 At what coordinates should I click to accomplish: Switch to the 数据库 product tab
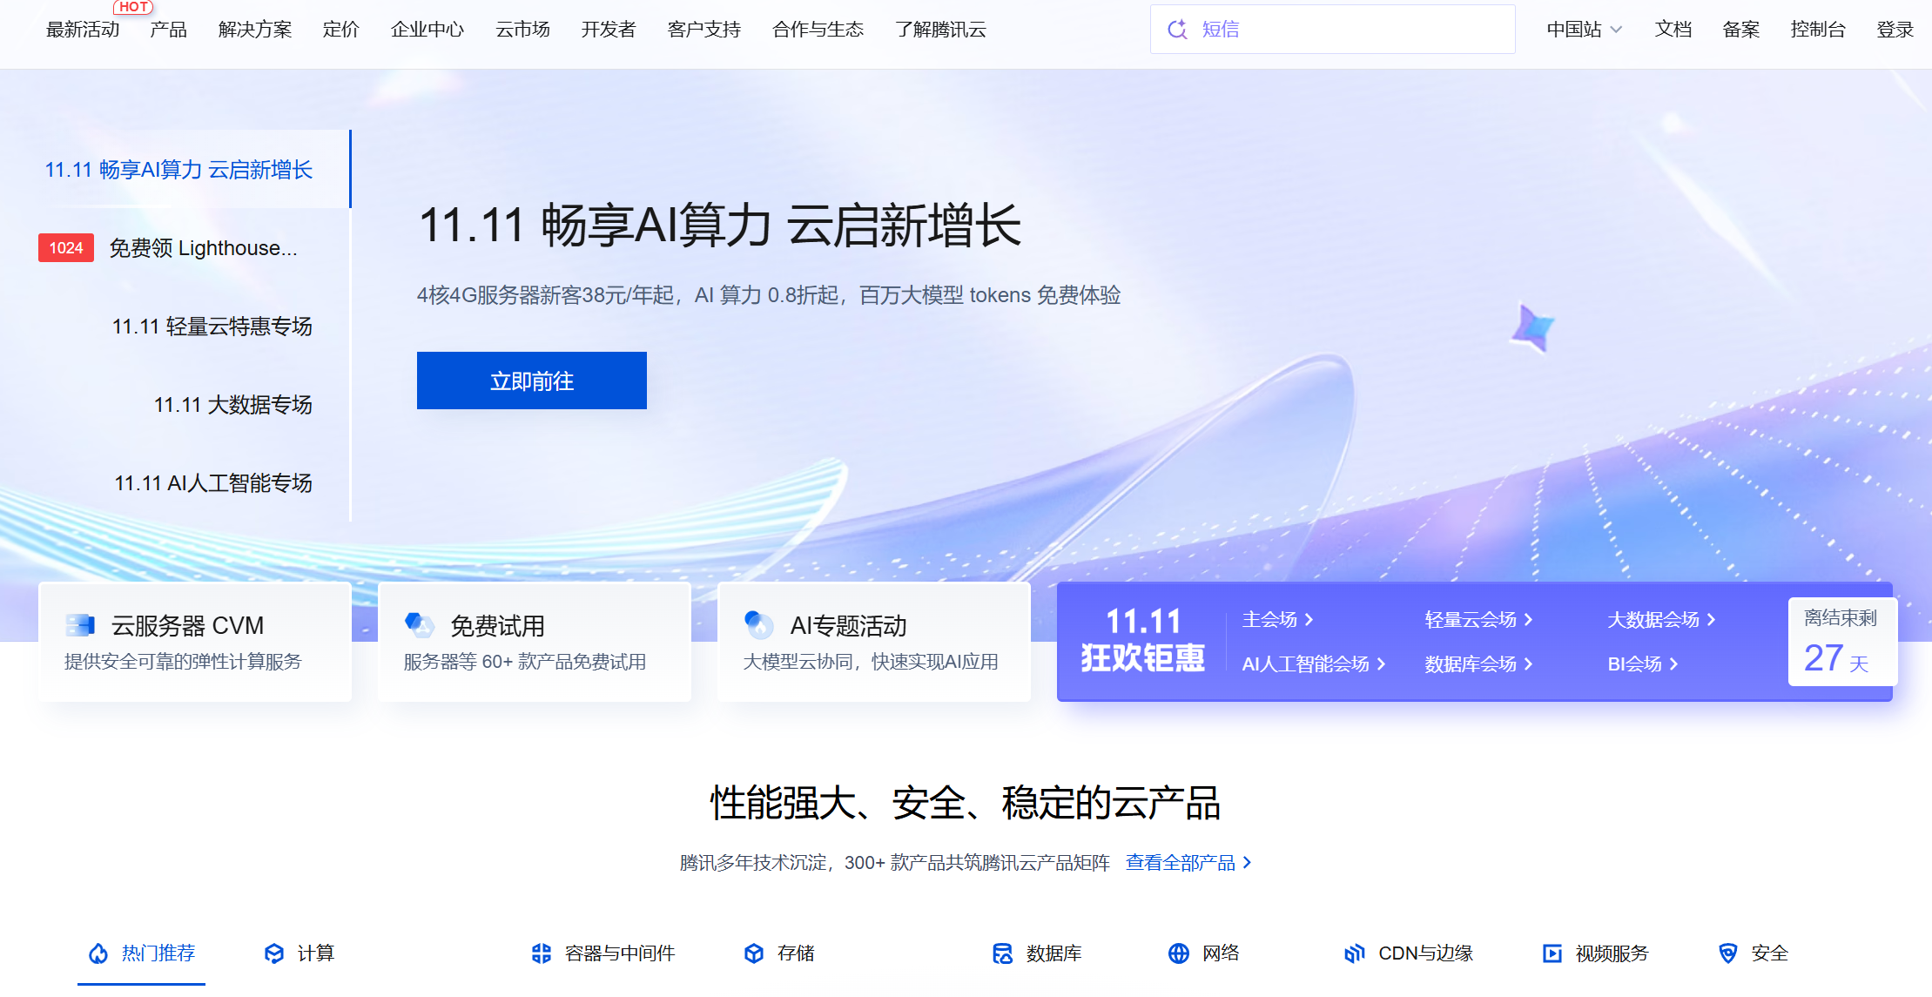[x=1037, y=953]
